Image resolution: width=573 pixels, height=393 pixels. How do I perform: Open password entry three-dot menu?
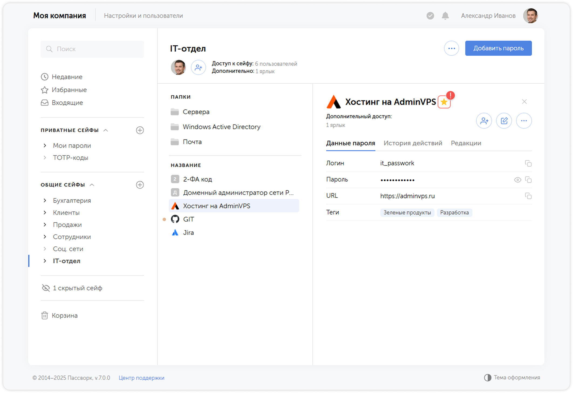[524, 121]
